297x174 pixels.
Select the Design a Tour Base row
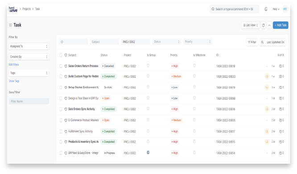61,98
